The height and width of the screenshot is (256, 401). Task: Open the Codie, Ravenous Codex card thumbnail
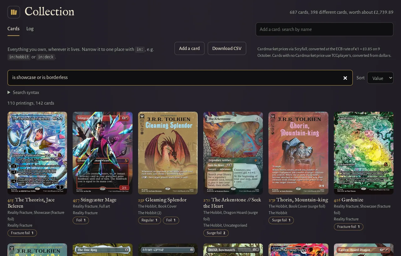(x=298, y=250)
